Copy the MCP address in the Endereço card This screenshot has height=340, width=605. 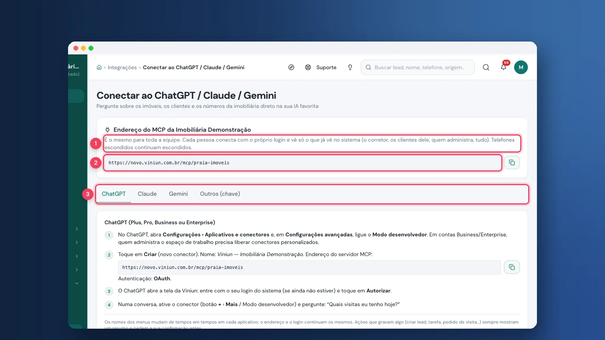click(512, 162)
